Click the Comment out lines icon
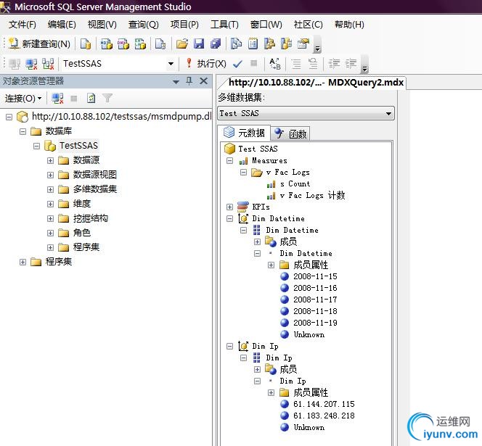This screenshot has width=482, height=446. coord(296,64)
